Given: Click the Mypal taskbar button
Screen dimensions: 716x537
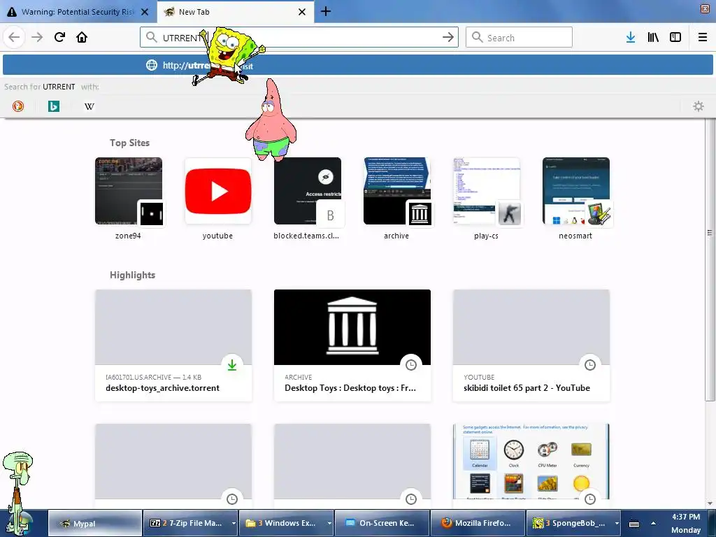Looking at the screenshot, I should [x=94, y=523].
